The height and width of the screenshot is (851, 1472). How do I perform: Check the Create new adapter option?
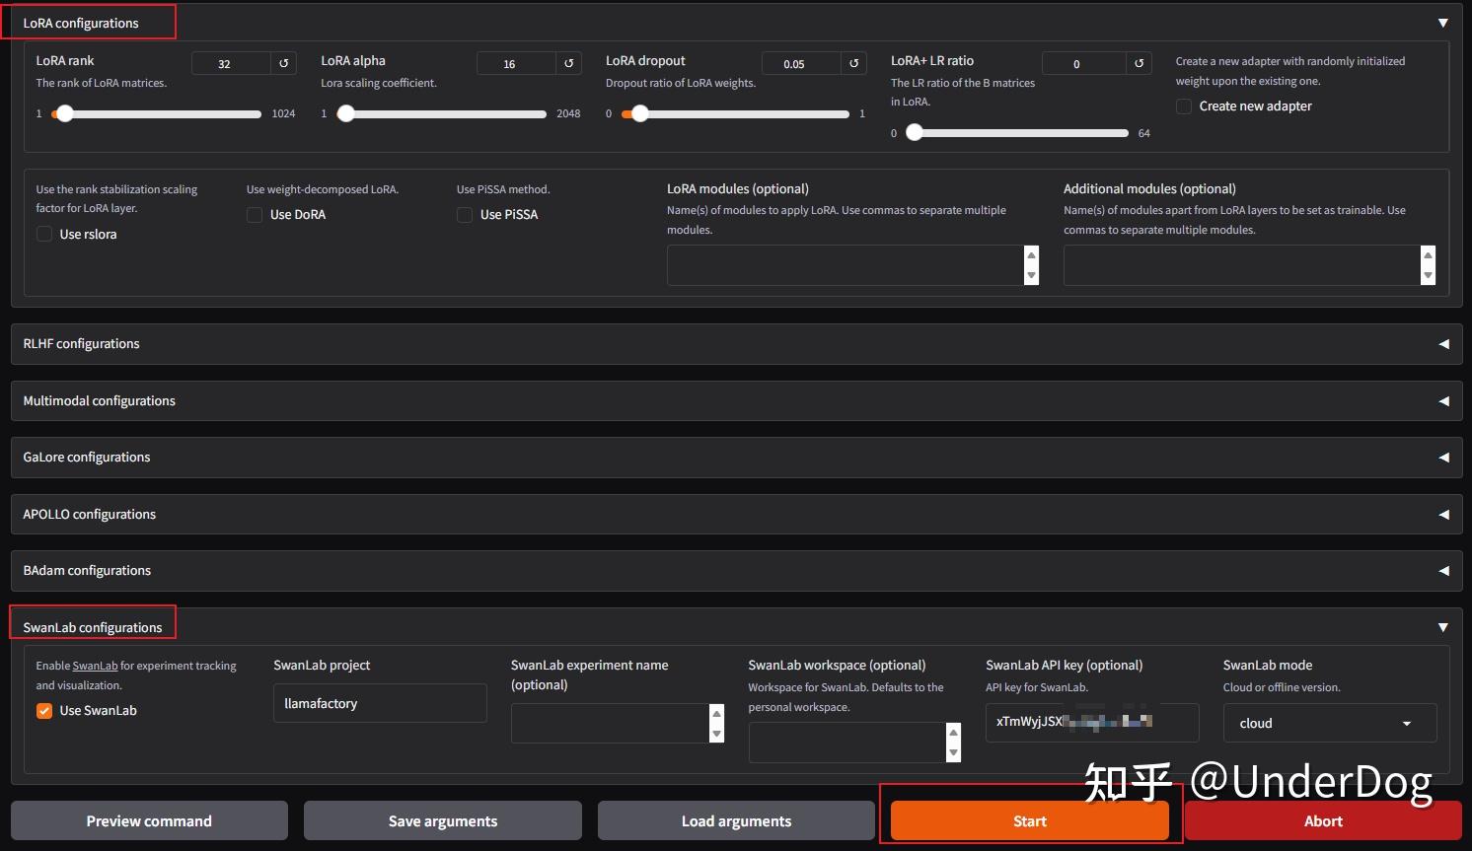(1184, 106)
